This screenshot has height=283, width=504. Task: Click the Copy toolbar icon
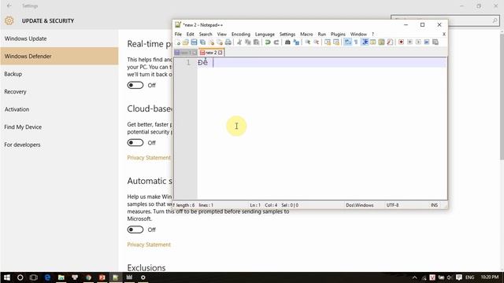coord(248,42)
